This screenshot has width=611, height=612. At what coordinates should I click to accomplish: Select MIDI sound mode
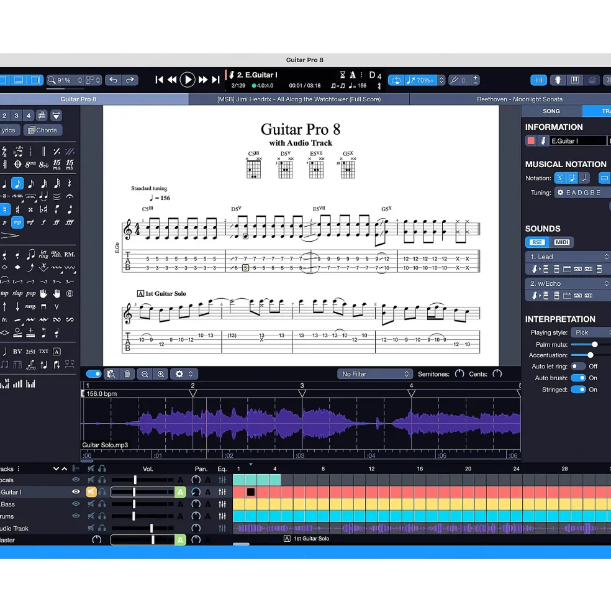tap(562, 242)
